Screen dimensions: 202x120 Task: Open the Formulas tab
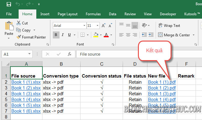pos(93,14)
